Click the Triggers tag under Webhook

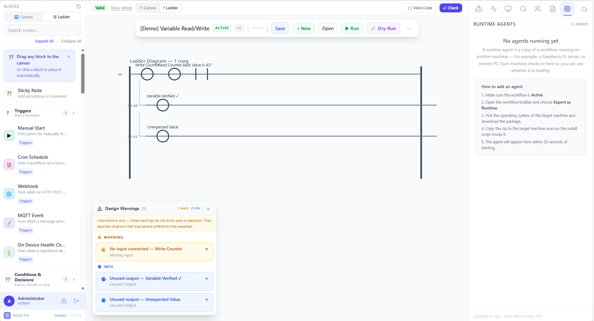[25, 201]
